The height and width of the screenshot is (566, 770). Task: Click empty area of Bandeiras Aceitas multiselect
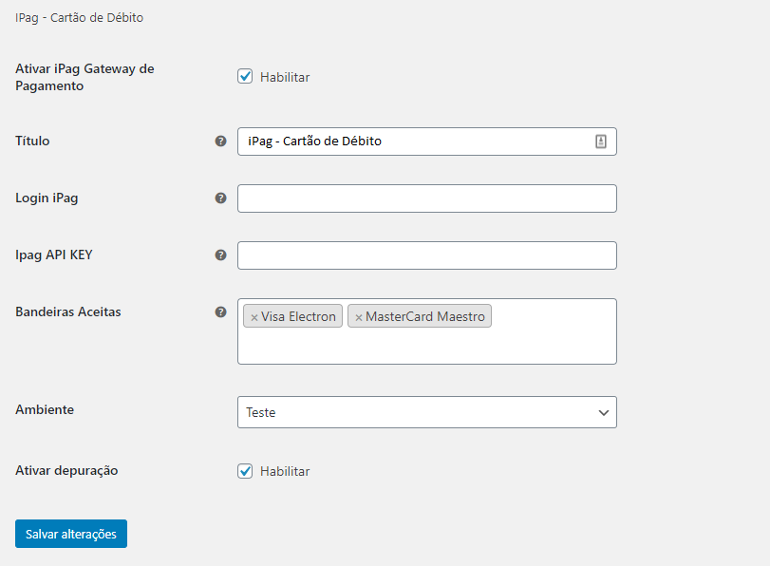[x=426, y=347]
